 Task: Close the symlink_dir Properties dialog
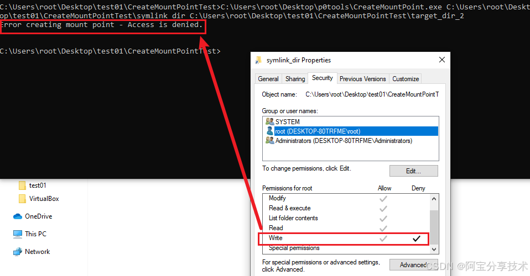click(x=442, y=60)
